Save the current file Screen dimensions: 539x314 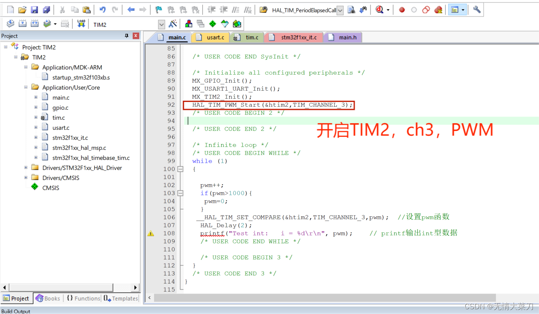34,10
